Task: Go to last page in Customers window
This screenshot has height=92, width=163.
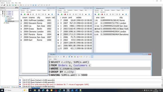Action: [46, 14]
